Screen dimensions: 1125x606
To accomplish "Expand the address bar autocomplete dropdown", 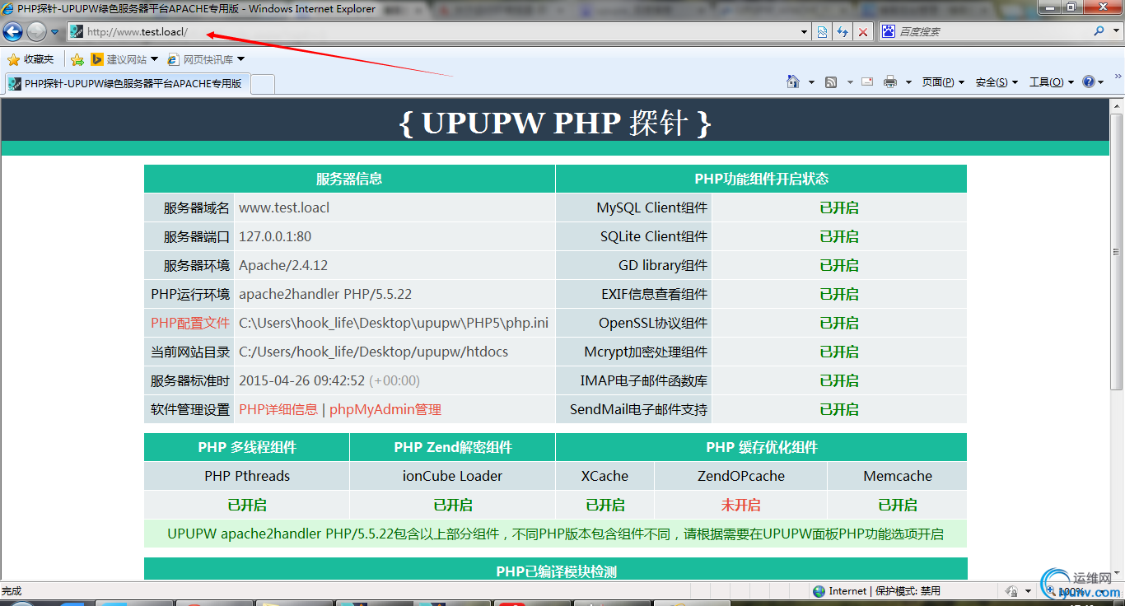I will click(805, 32).
